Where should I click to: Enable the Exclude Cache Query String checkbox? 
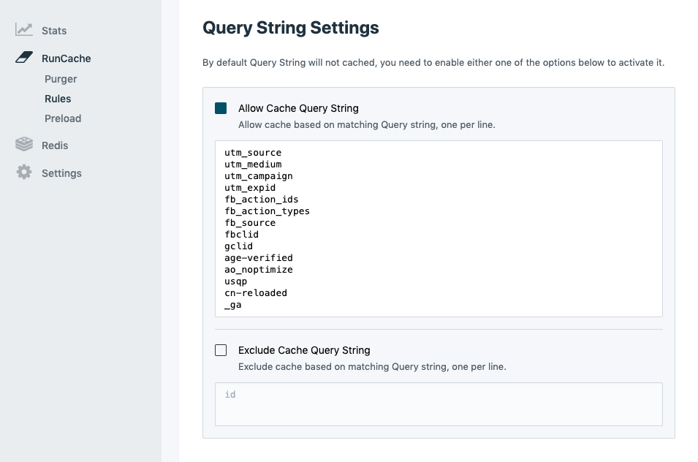pyautogui.click(x=221, y=350)
